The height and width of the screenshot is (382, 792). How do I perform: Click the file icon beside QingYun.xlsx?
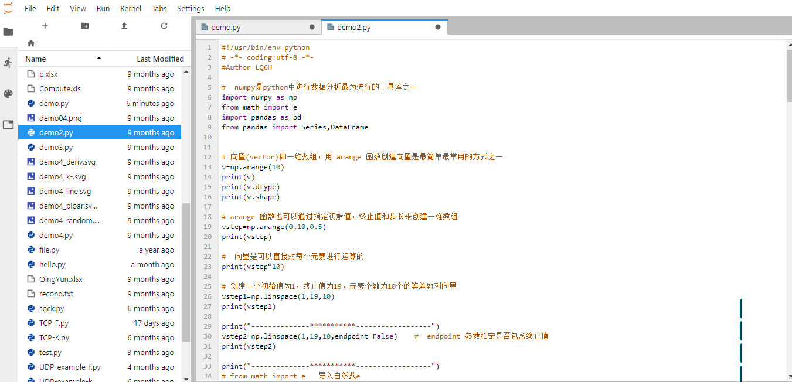click(31, 279)
